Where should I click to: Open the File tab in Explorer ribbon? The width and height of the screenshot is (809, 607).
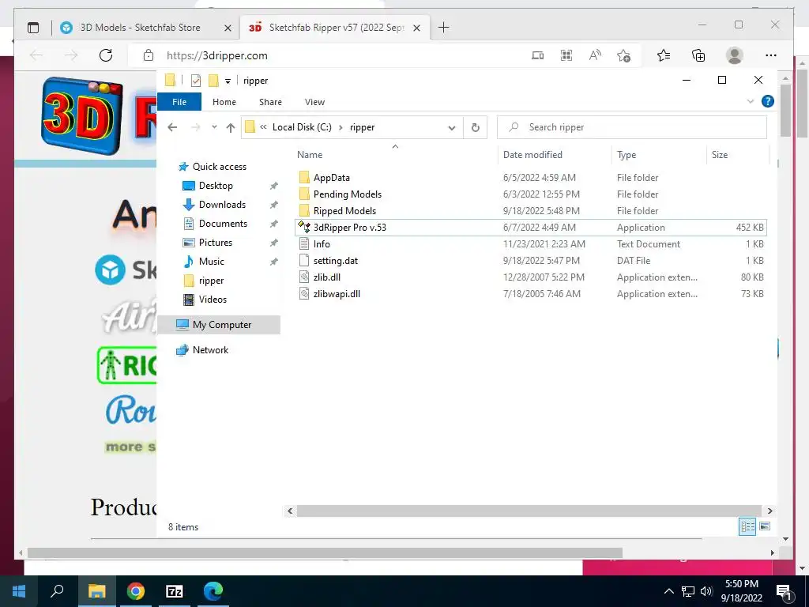pyautogui.click(x=179, y=102)
